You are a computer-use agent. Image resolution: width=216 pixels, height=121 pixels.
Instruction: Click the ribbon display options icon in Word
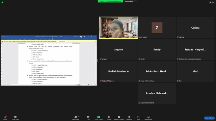pyautogui.click(x=85, y=37)
